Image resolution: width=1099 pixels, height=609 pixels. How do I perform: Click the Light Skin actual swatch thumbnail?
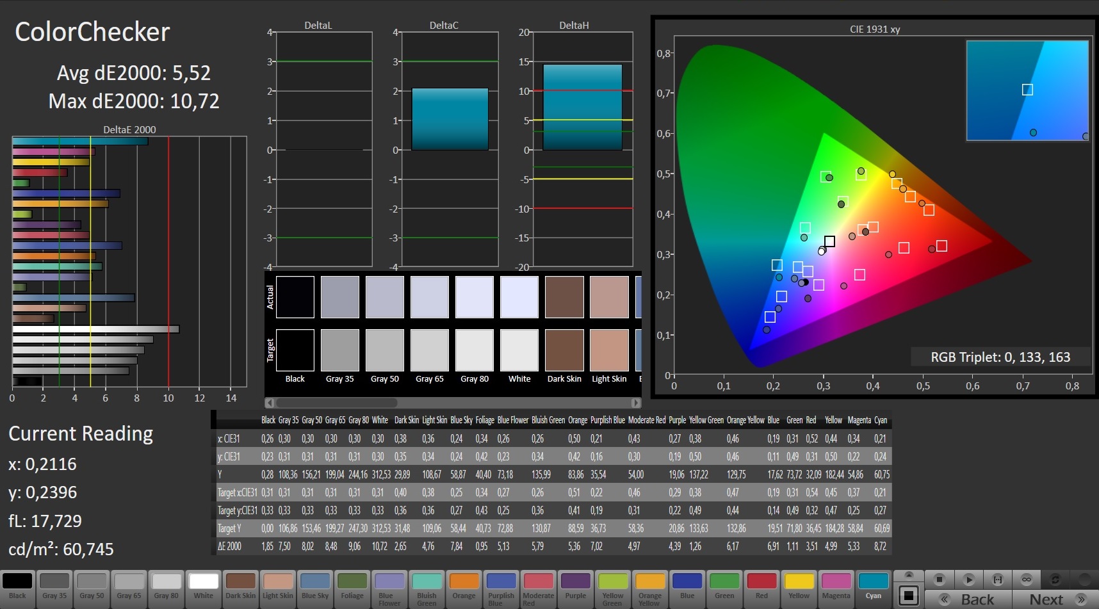click(x=609, y=297)
